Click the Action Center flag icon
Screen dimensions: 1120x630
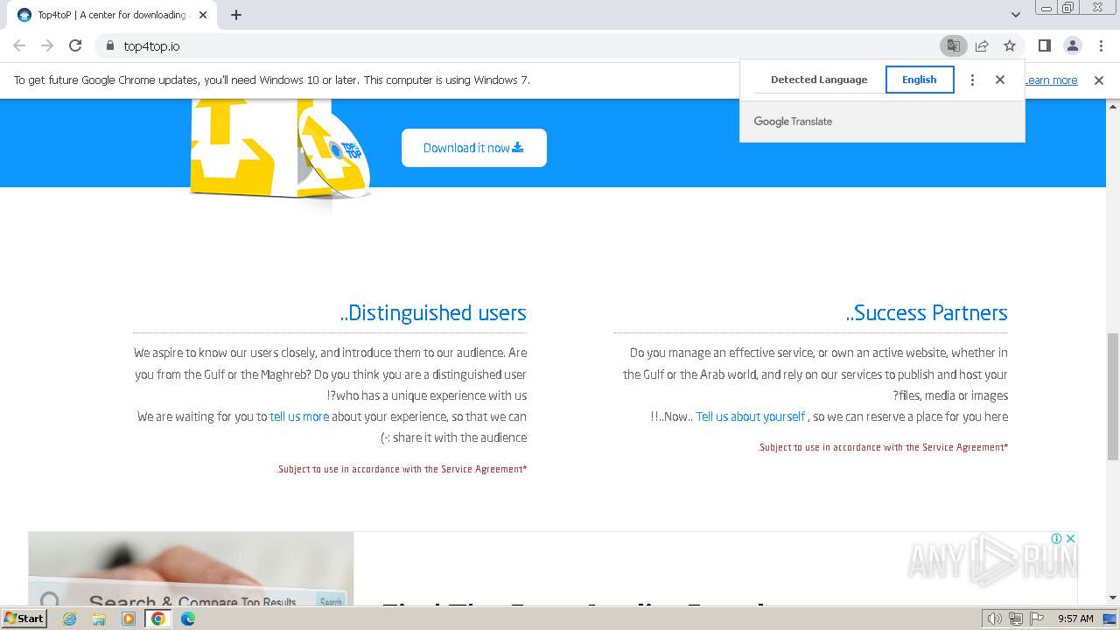tap(1037, 619)
